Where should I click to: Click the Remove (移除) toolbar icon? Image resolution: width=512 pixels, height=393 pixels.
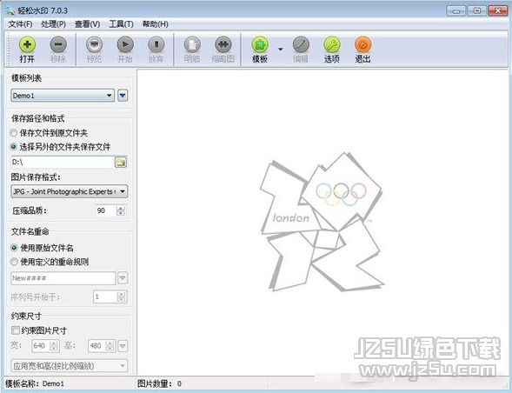(x=58, y=44)
